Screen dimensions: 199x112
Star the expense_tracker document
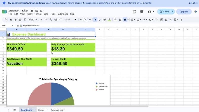tap(32, 11)
